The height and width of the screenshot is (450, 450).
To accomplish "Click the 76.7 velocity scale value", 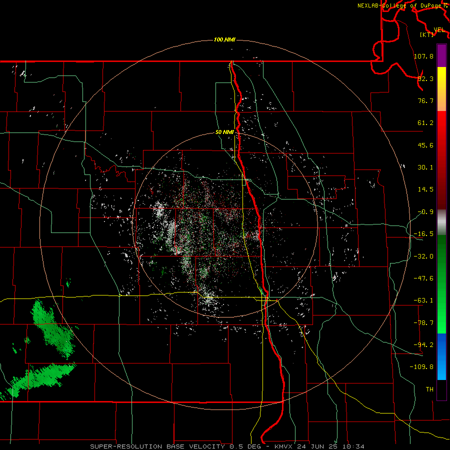I will (425, 100).
